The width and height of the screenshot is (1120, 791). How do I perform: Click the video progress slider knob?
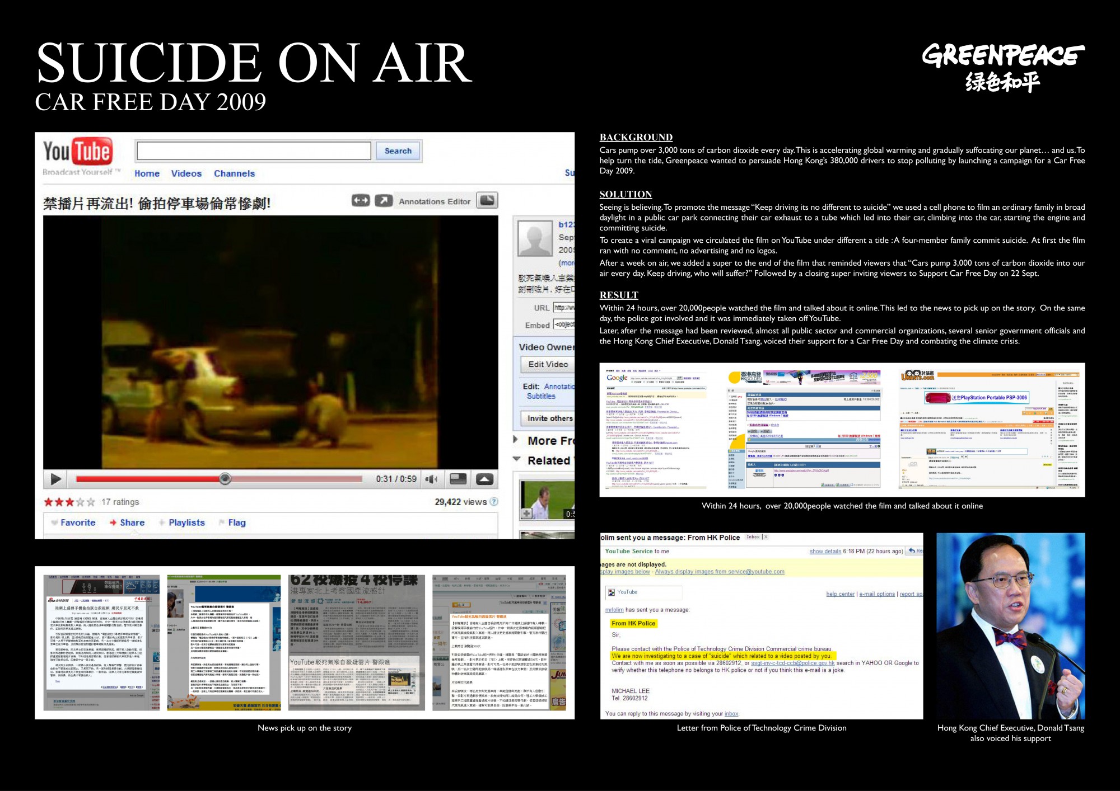point(225,478)
